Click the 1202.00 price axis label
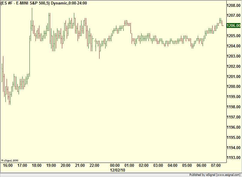The image size is (242, 177). (x=234, y=66)
